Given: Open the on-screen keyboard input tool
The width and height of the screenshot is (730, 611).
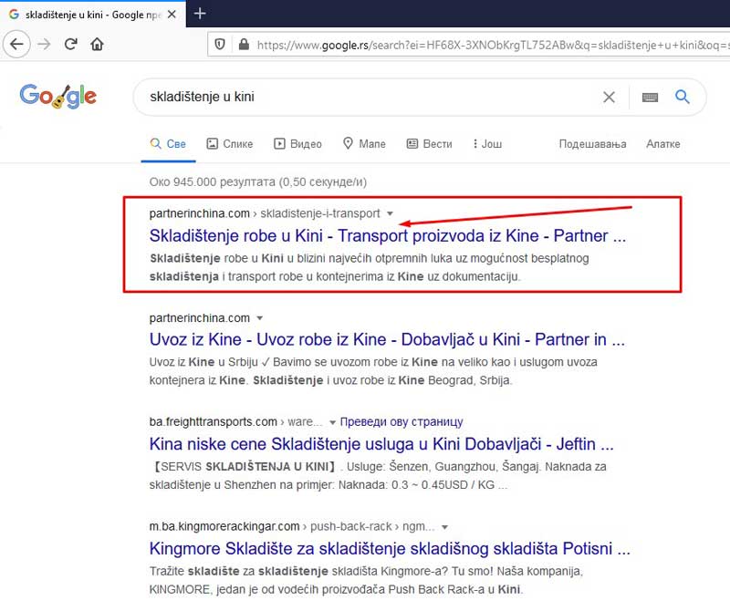Looking at the screenshot, I should [x=650, y=98].
